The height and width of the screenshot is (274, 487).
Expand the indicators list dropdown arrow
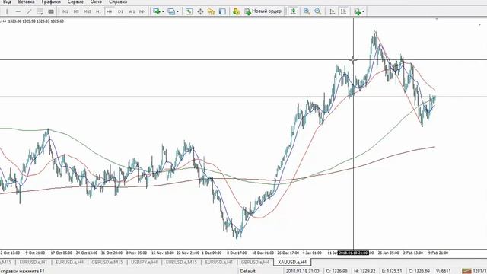(364, 12)
